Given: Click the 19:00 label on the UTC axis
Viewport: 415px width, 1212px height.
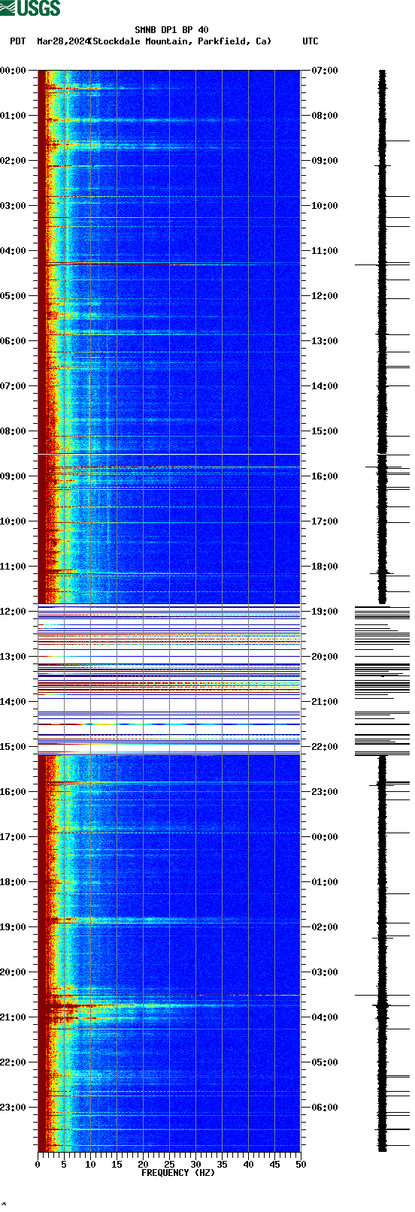Looking at the screenshot, I should pos(325,612).
